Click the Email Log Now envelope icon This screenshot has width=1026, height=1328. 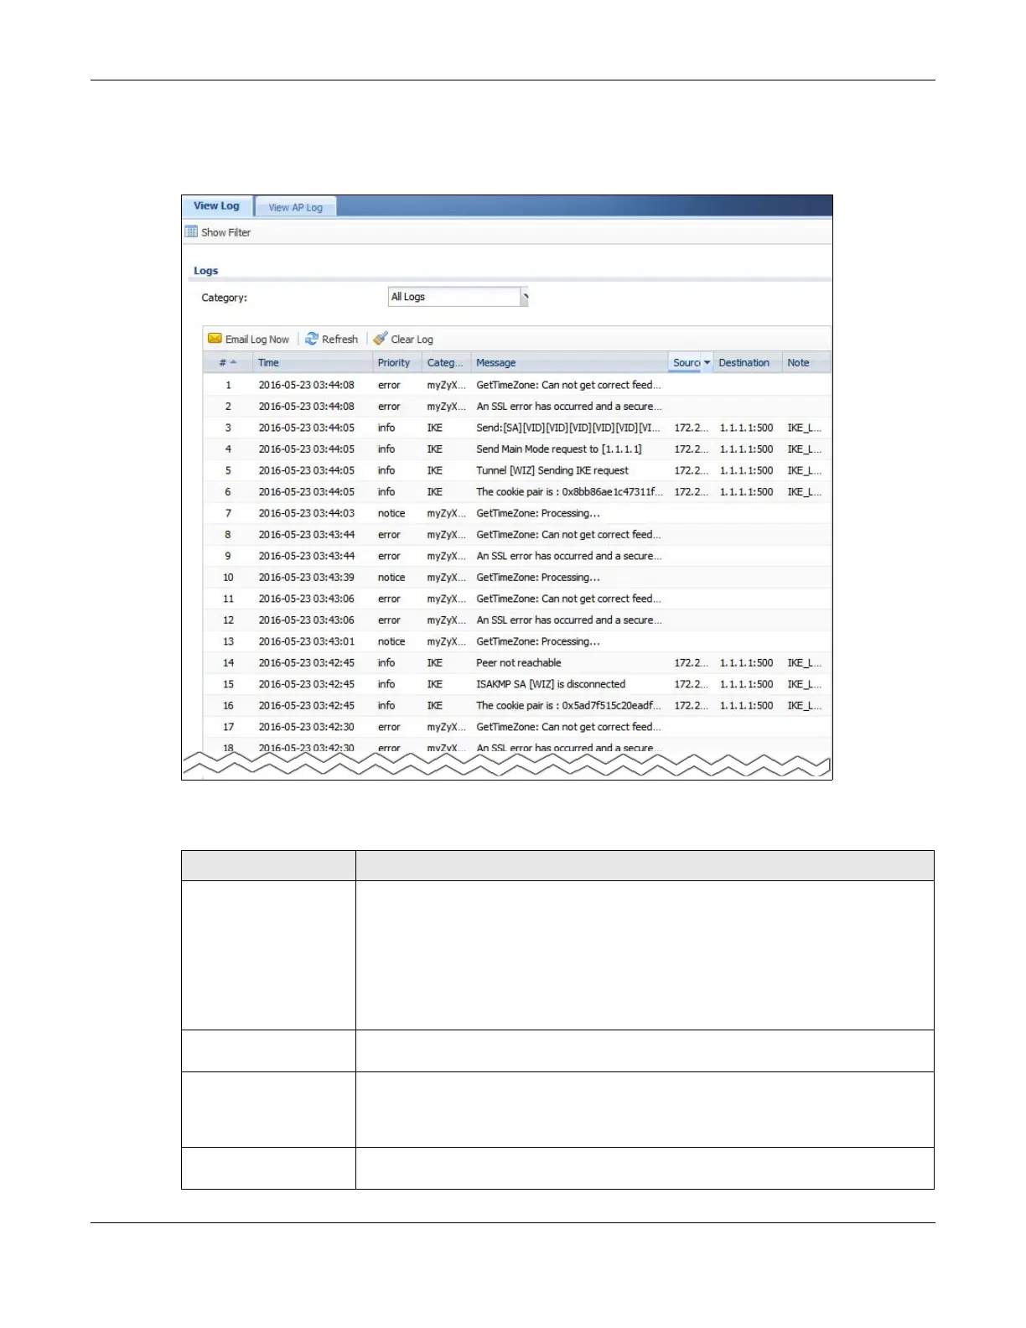[215, 339]
